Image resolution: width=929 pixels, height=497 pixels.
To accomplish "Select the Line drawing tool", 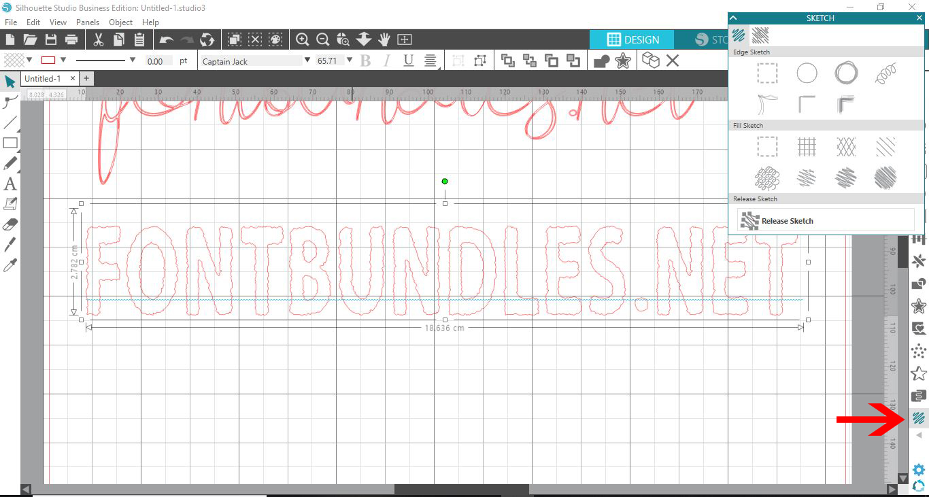I will click(x=10, y=122).
